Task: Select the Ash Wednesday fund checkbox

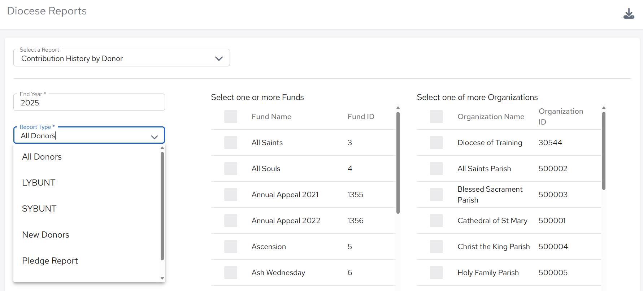Action: click(x=231, y=273)
